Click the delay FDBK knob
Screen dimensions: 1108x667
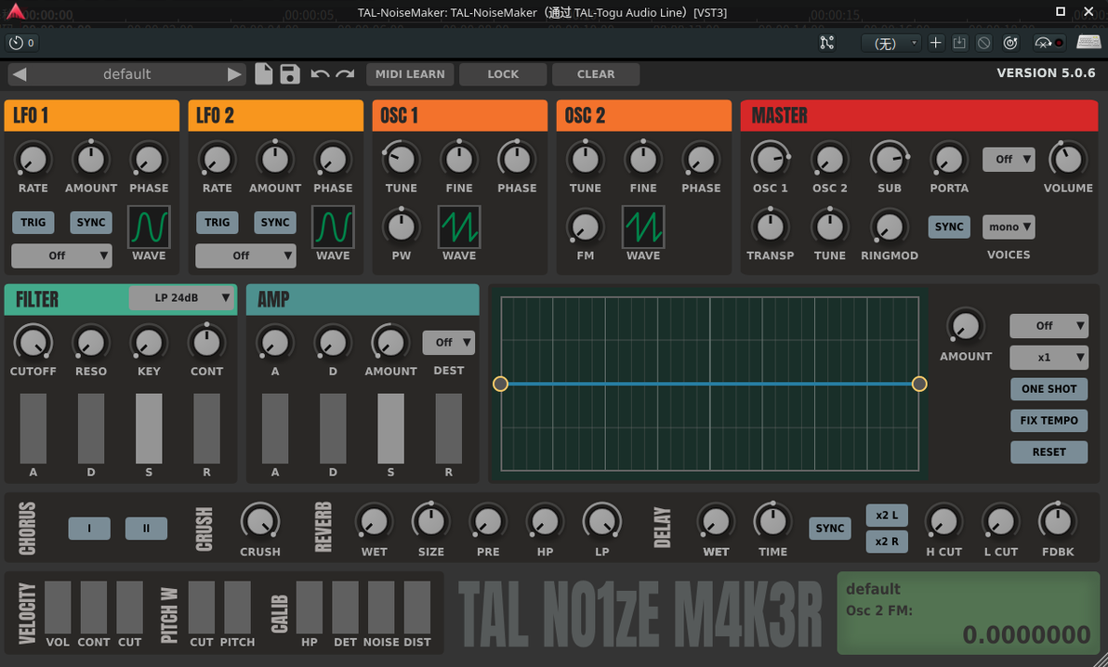coord(1058,522)
